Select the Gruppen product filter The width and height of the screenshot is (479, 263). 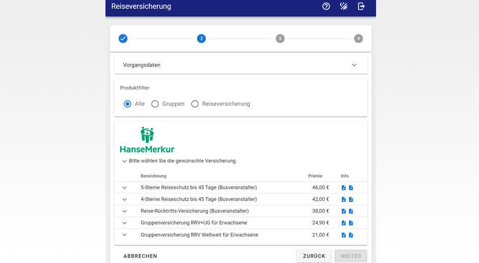(x=155, y=104)
